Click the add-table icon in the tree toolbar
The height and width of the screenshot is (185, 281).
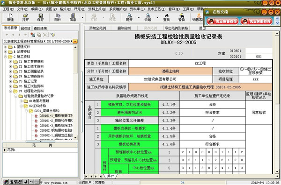coord(33,35)
